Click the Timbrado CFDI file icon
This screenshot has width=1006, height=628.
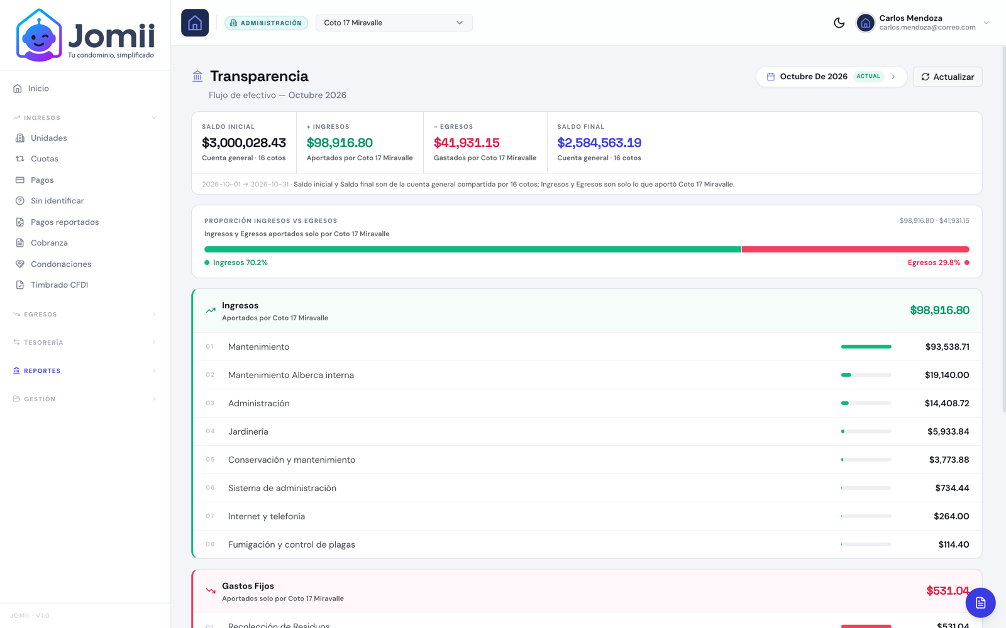pyautogui.click(x=19, y=285)
